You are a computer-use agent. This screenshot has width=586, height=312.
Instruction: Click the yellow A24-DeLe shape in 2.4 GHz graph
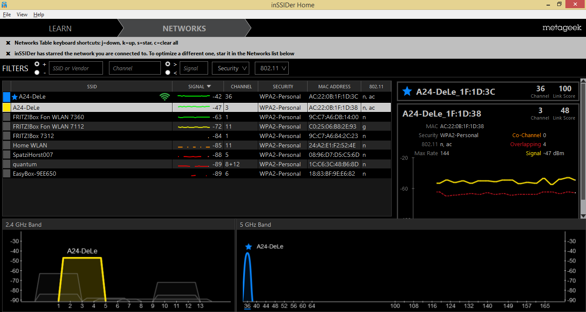tap(82, 279)
